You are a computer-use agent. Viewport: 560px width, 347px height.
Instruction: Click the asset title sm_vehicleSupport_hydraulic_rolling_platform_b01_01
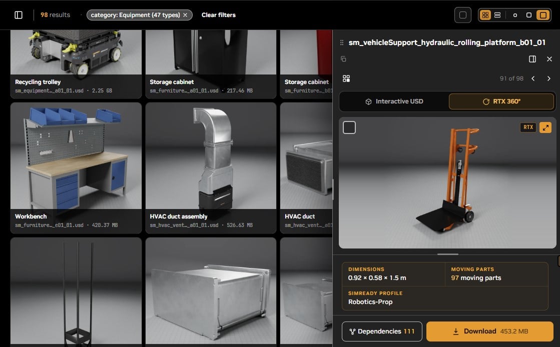click(x=447, y=42)
